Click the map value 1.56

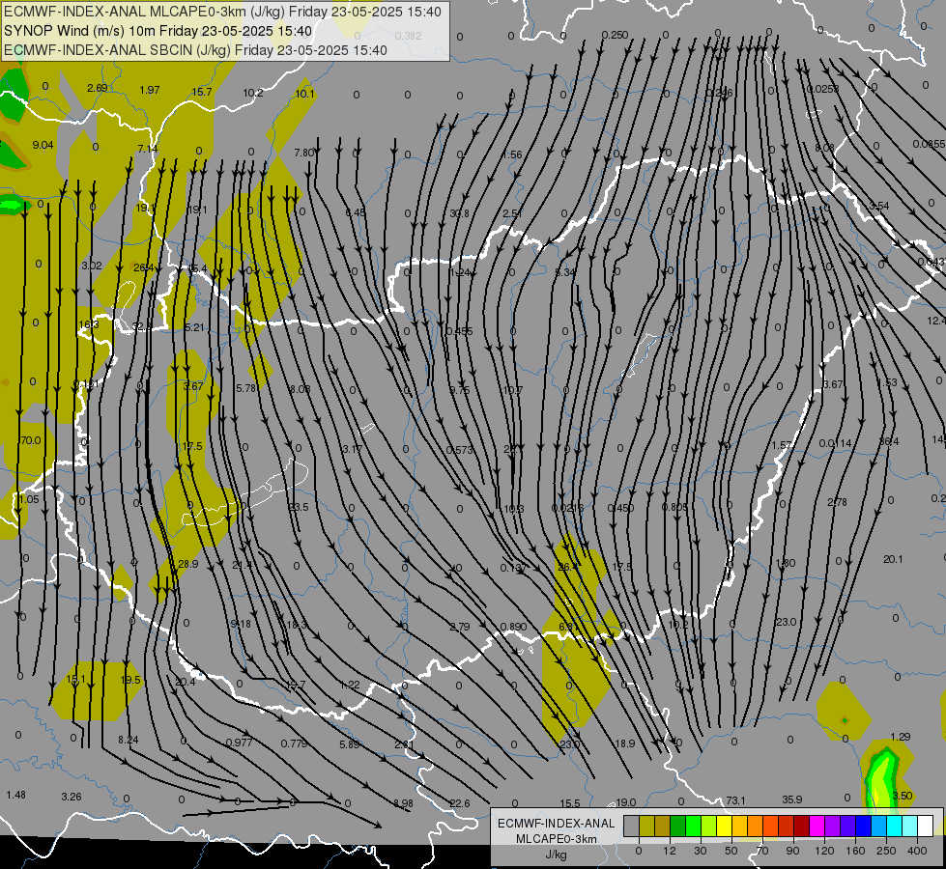coord(512,154)
